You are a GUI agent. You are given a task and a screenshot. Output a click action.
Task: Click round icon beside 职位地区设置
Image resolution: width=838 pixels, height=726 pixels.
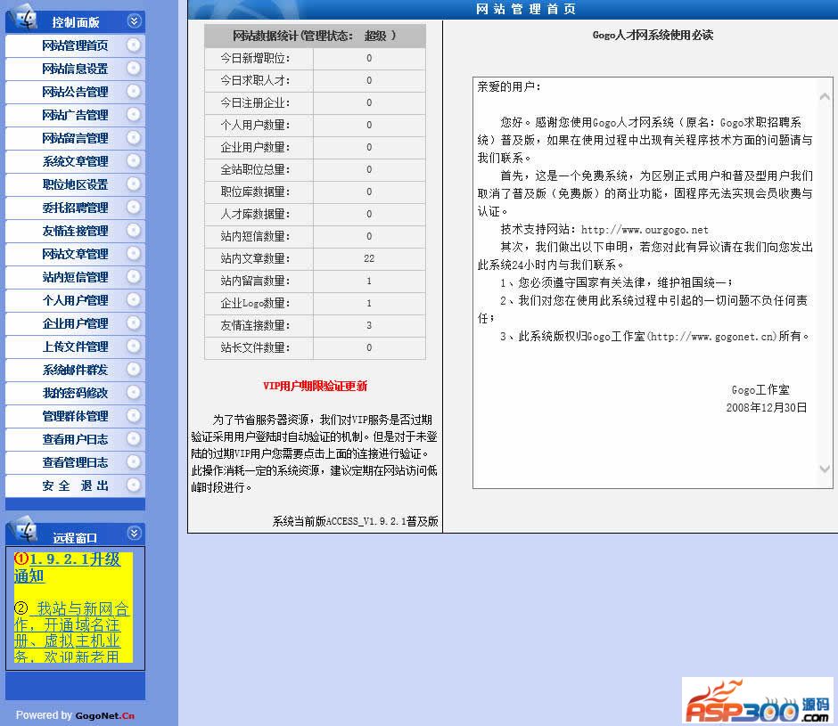pyautogui.click(x=134, y=184)
